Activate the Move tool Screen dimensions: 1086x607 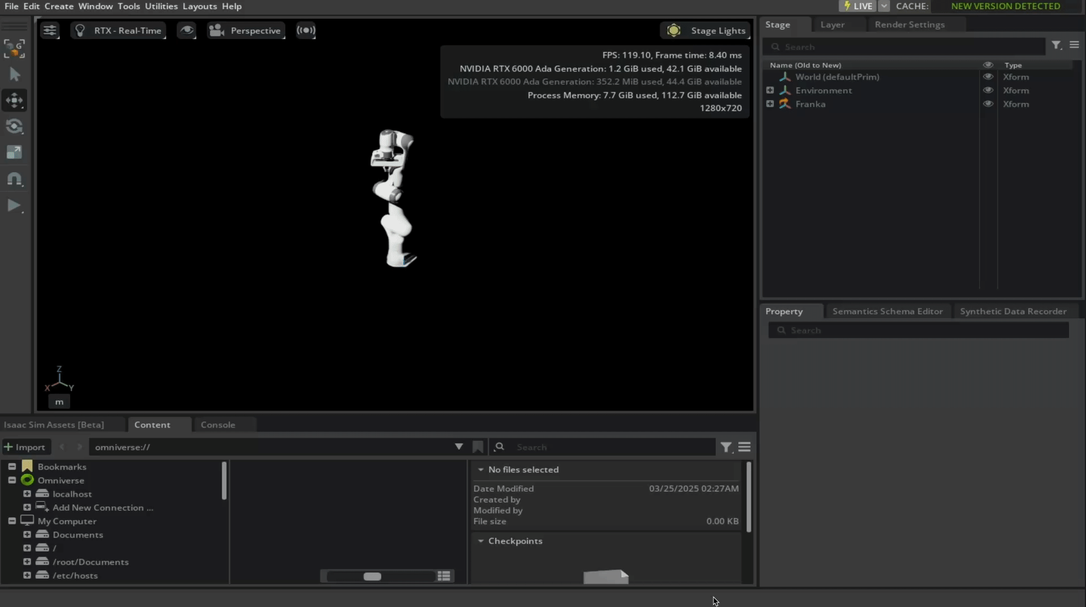point(14,101)
